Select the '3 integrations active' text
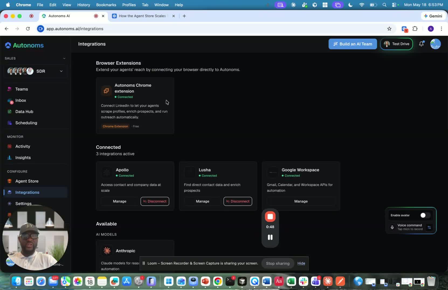 pos(115,154)
